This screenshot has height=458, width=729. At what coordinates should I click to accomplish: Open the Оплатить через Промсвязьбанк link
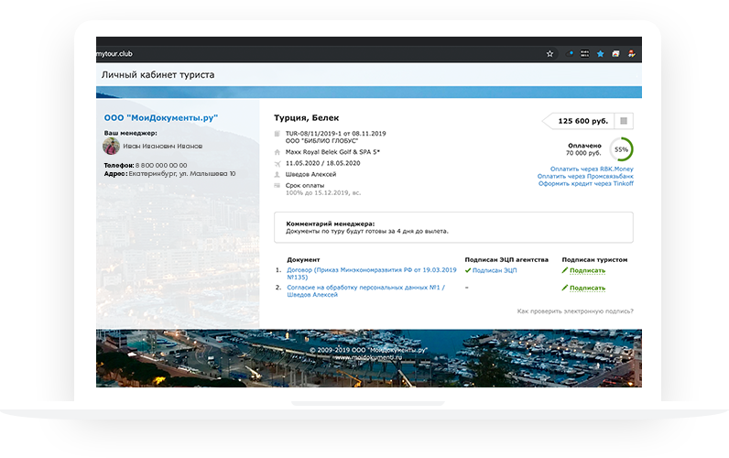(585, 176)
